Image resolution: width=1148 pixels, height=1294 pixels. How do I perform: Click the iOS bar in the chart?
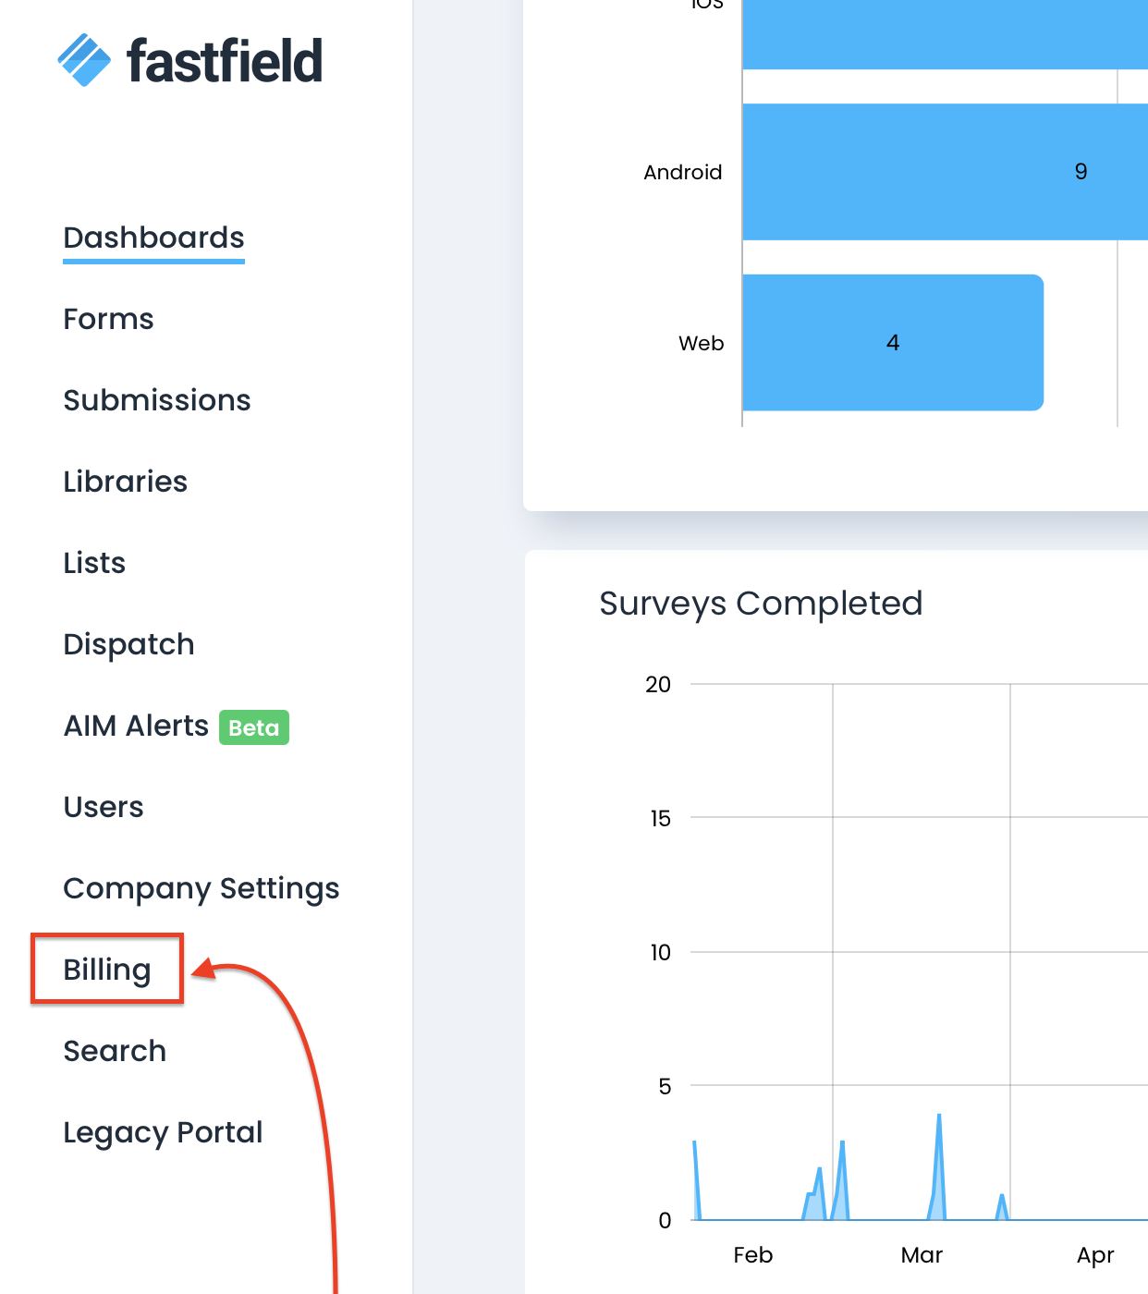943,34
